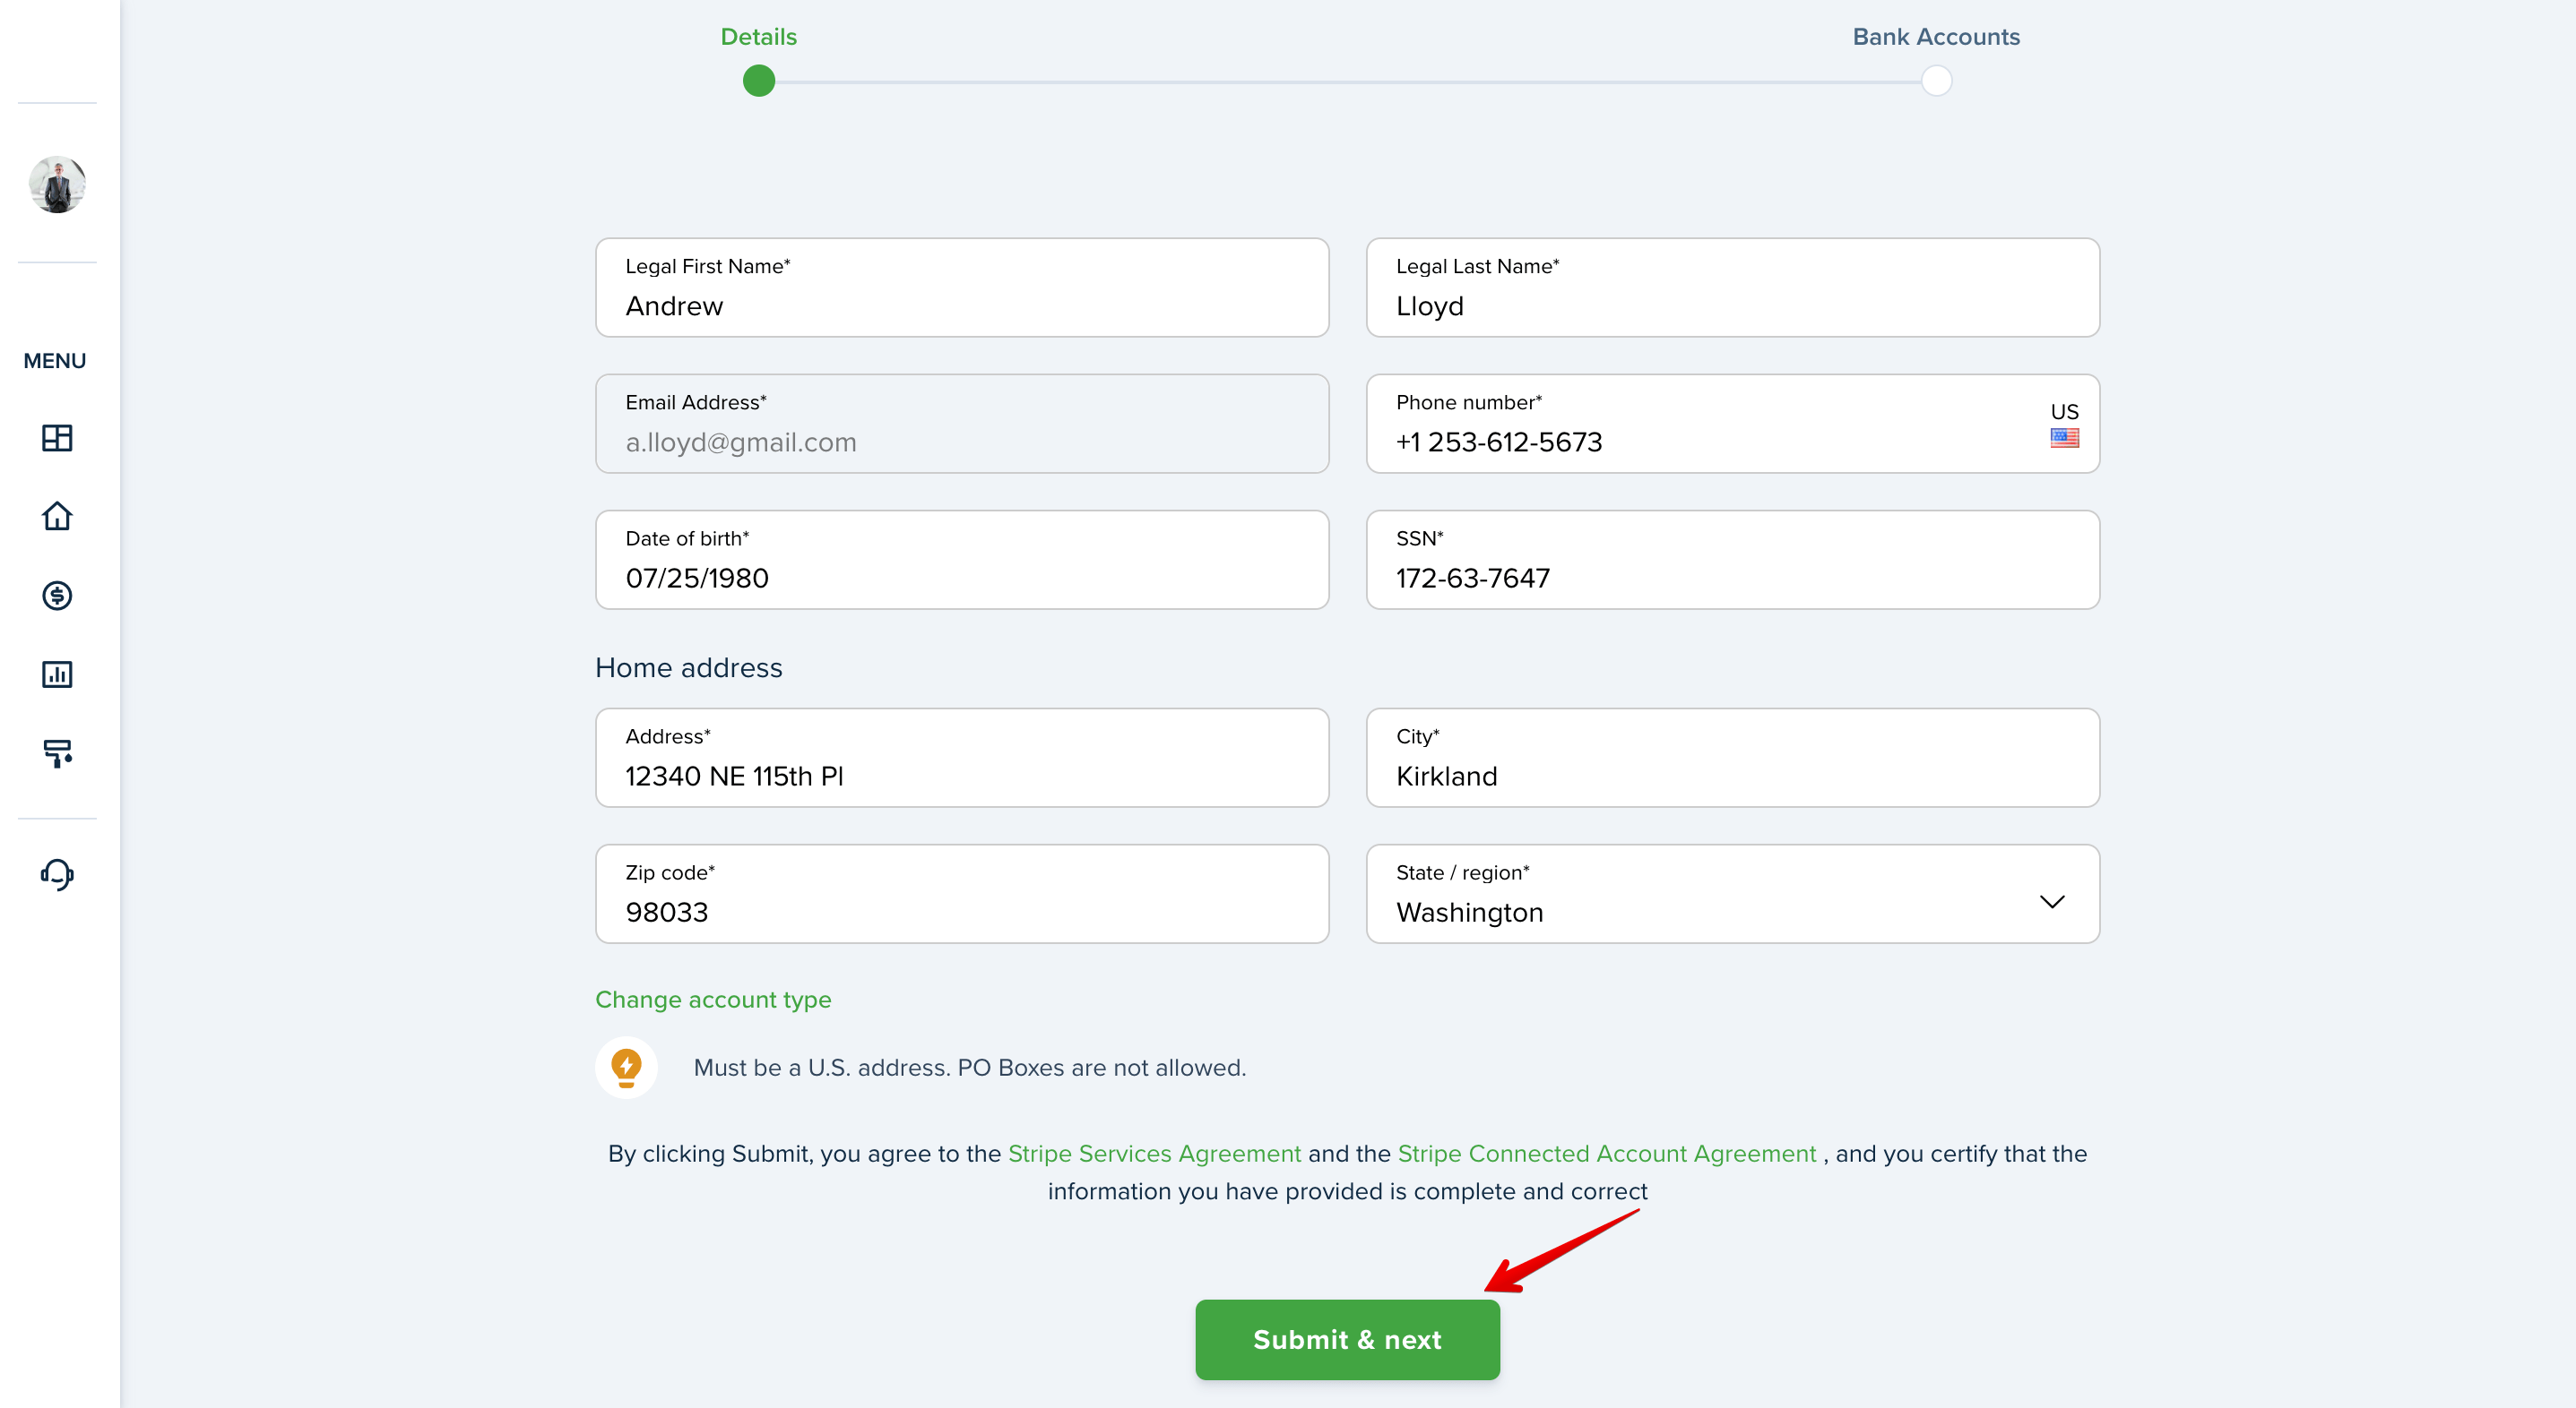Click the PO Boxes not allowed notice text
This screenshot has height=1408, width=2576.
pos(969,1068)
